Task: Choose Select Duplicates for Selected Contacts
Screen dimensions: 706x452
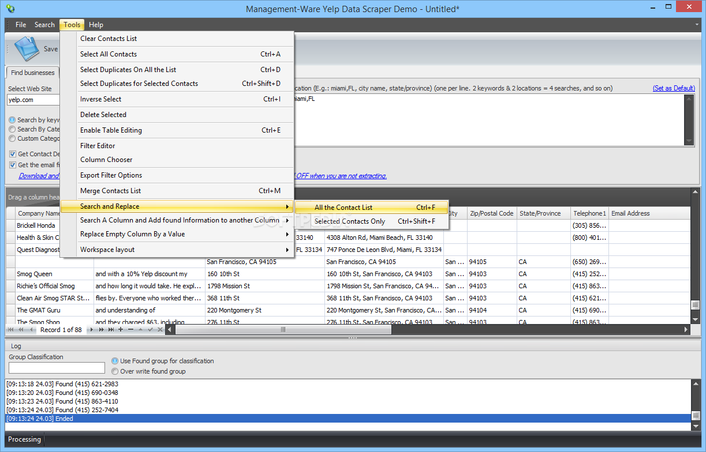Action: (x=177, y=84)
